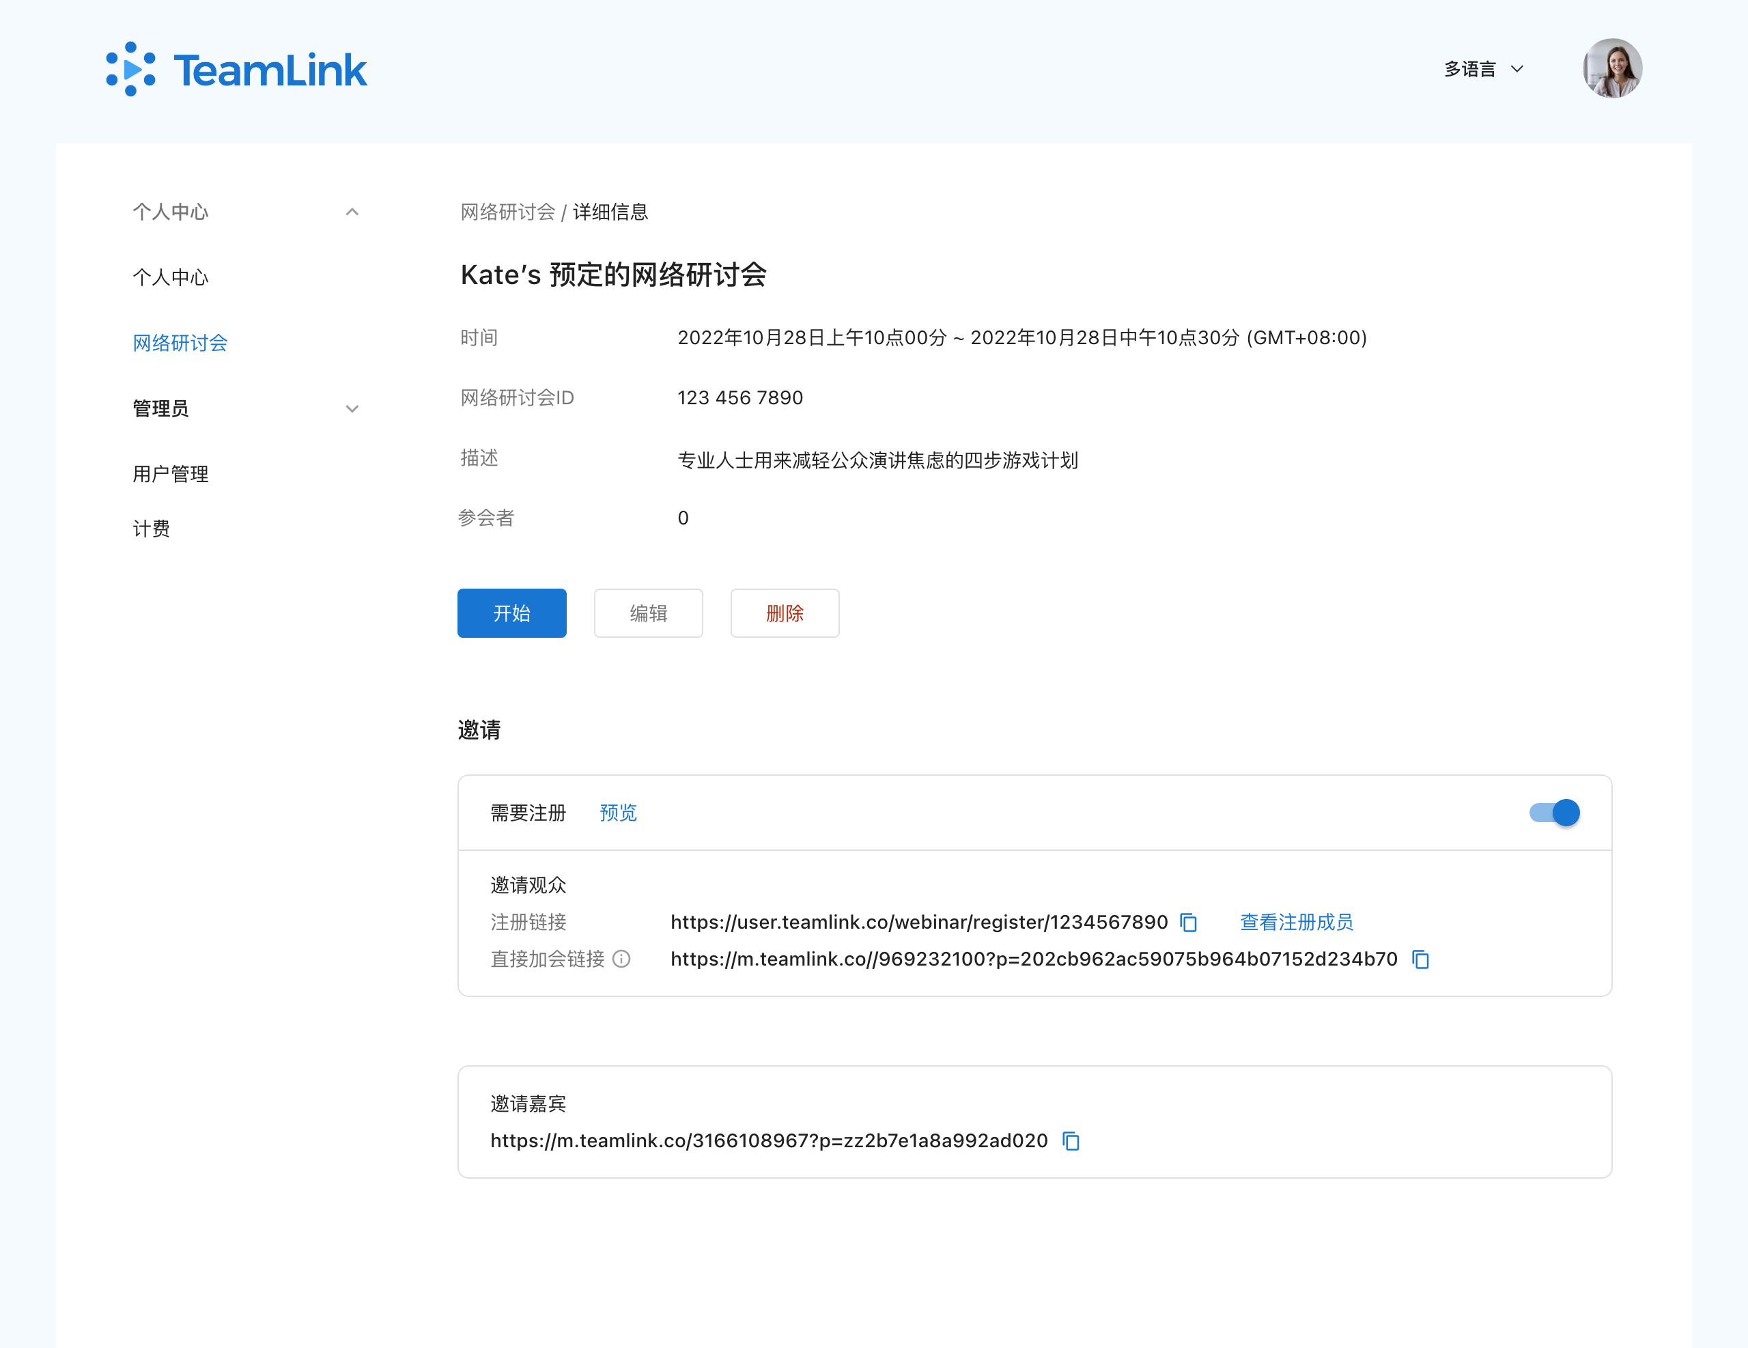Open the 预览 preview link
Screen dimensions: 1748x1348
618,813
